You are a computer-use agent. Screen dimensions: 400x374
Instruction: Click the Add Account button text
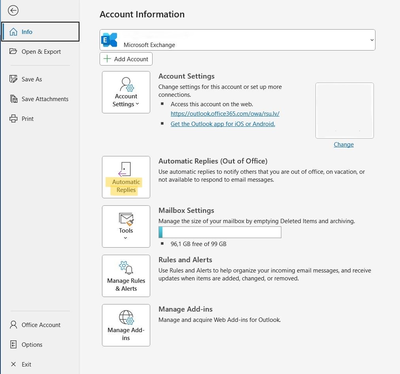coord(131,59)
